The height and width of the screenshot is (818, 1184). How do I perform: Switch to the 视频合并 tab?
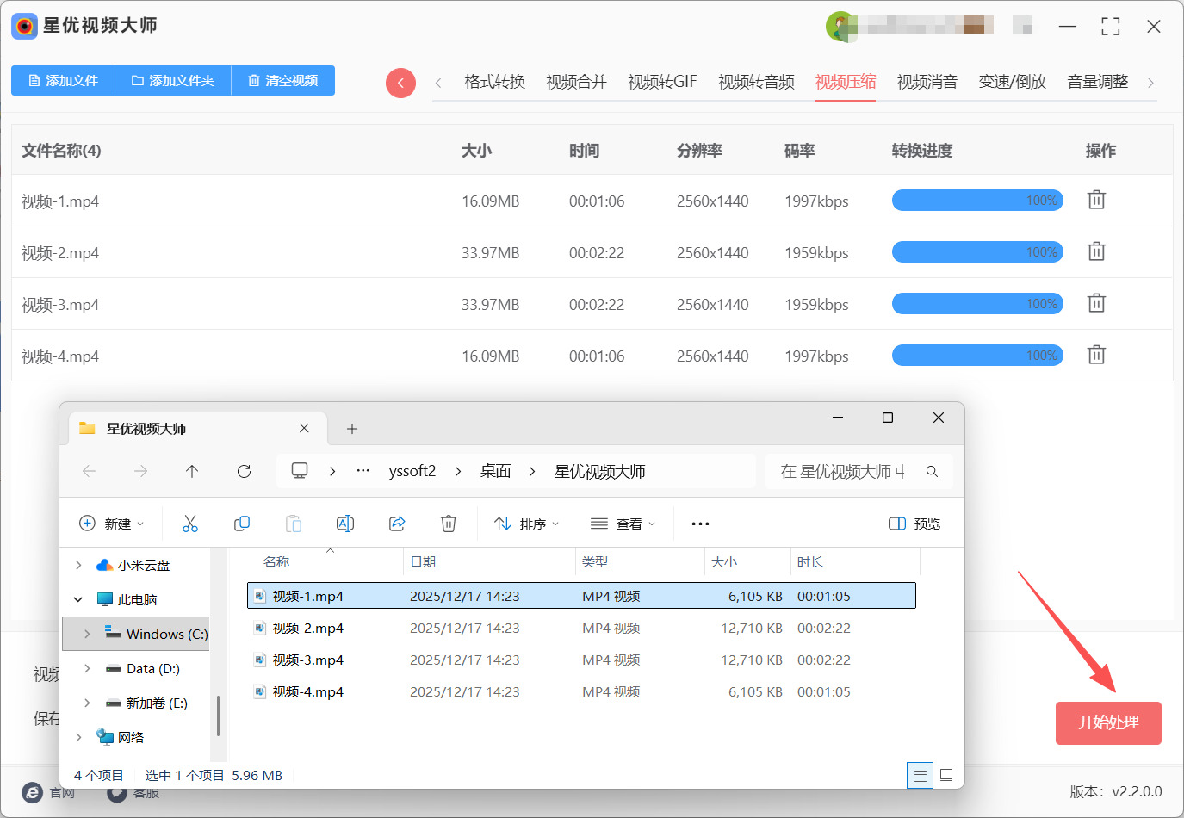click(x=576, y=82)
